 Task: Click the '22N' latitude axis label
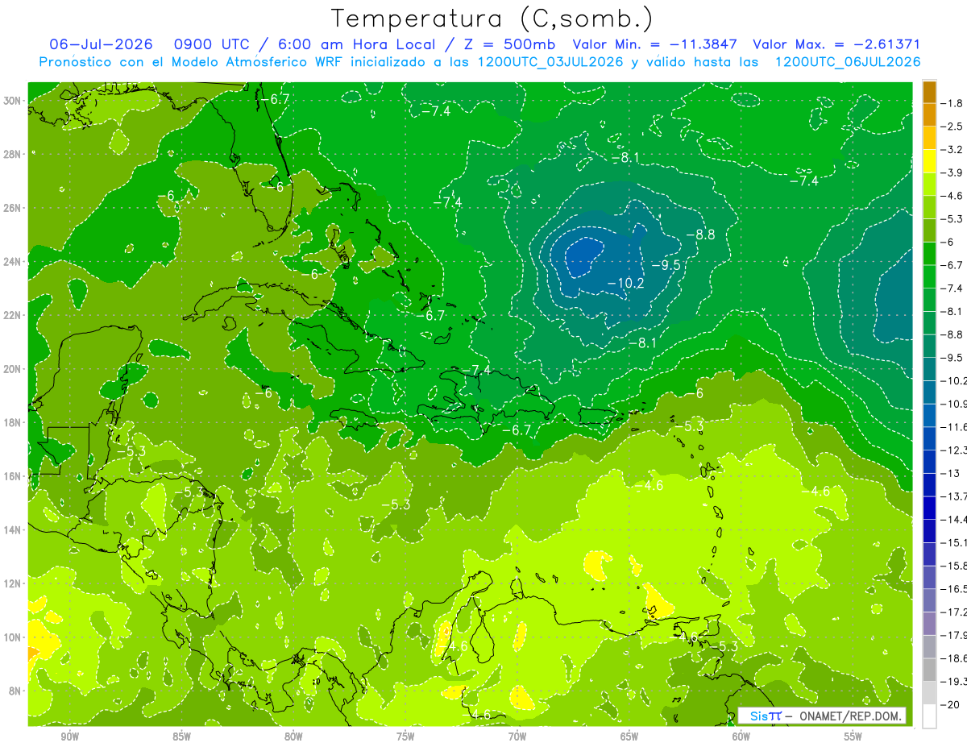14,315
